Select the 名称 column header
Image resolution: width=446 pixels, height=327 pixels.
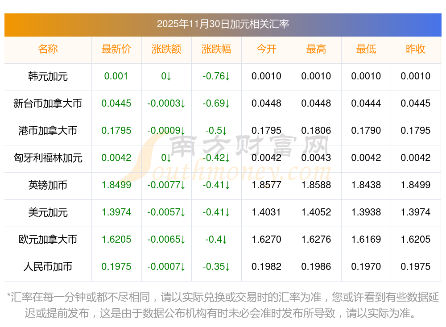pyautogui.click(x=48, y=49)
